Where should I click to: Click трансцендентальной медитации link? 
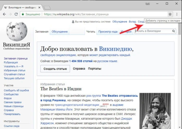tap(77, 105)
